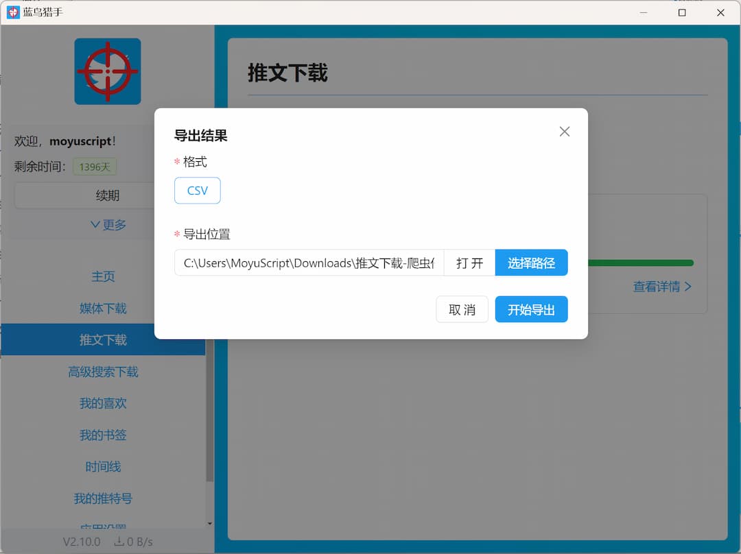Click the 选择路径 path selection button

pyautogui.click(x=531, y=262)
